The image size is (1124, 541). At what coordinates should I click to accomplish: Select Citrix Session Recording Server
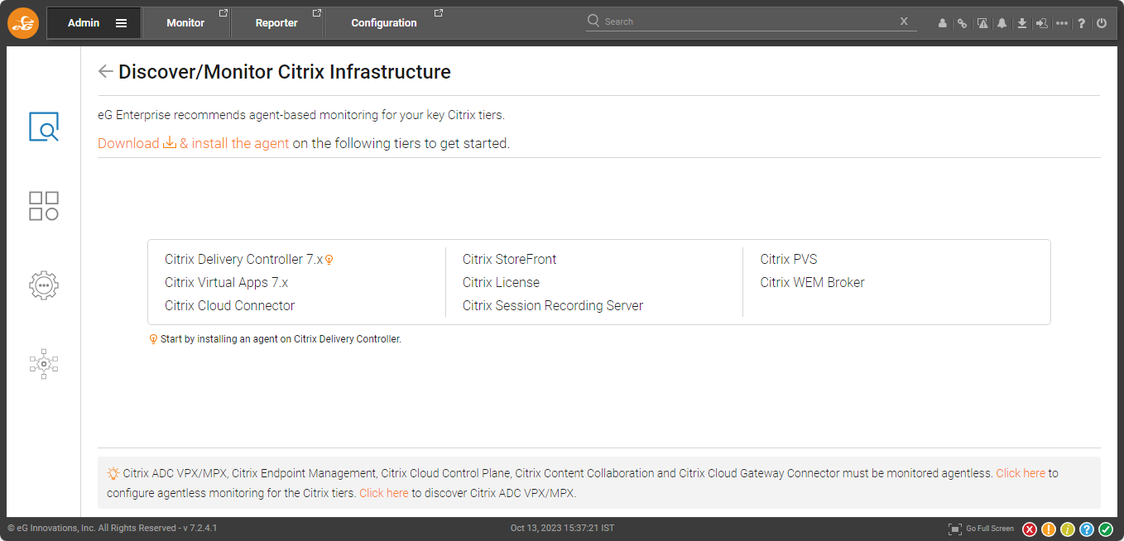pyautogui.click(x=553, y=305)
